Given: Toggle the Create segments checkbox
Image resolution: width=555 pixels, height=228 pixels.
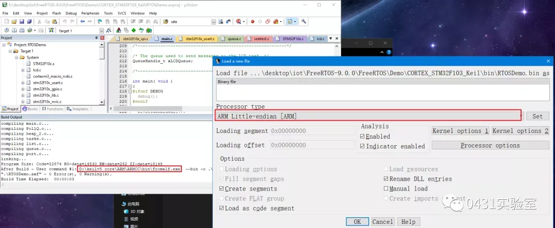Looking at the screenshot, I should tap(221, 189).
